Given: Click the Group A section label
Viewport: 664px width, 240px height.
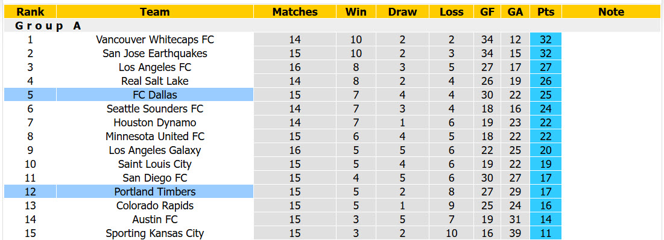Looking at the screenshot, I should click(x=48, y=26).
